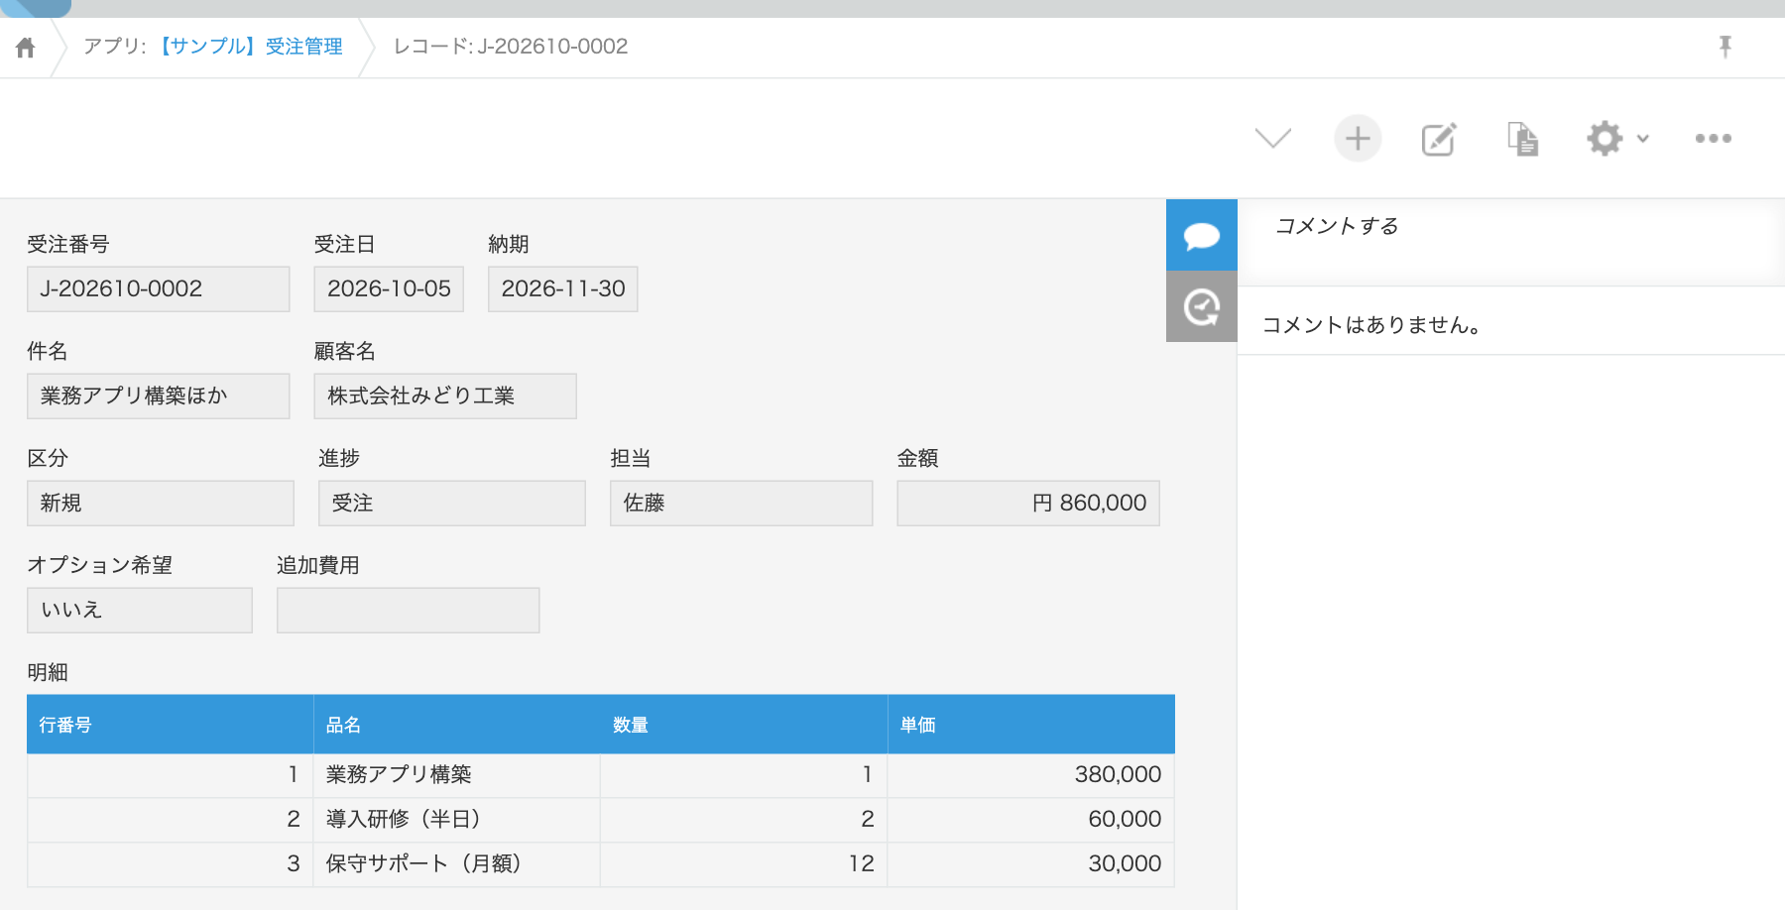The width and height of the screenshot is (1785, 910).
Task: Add a new record with the plus button
Action: (x=1358, y=138)
